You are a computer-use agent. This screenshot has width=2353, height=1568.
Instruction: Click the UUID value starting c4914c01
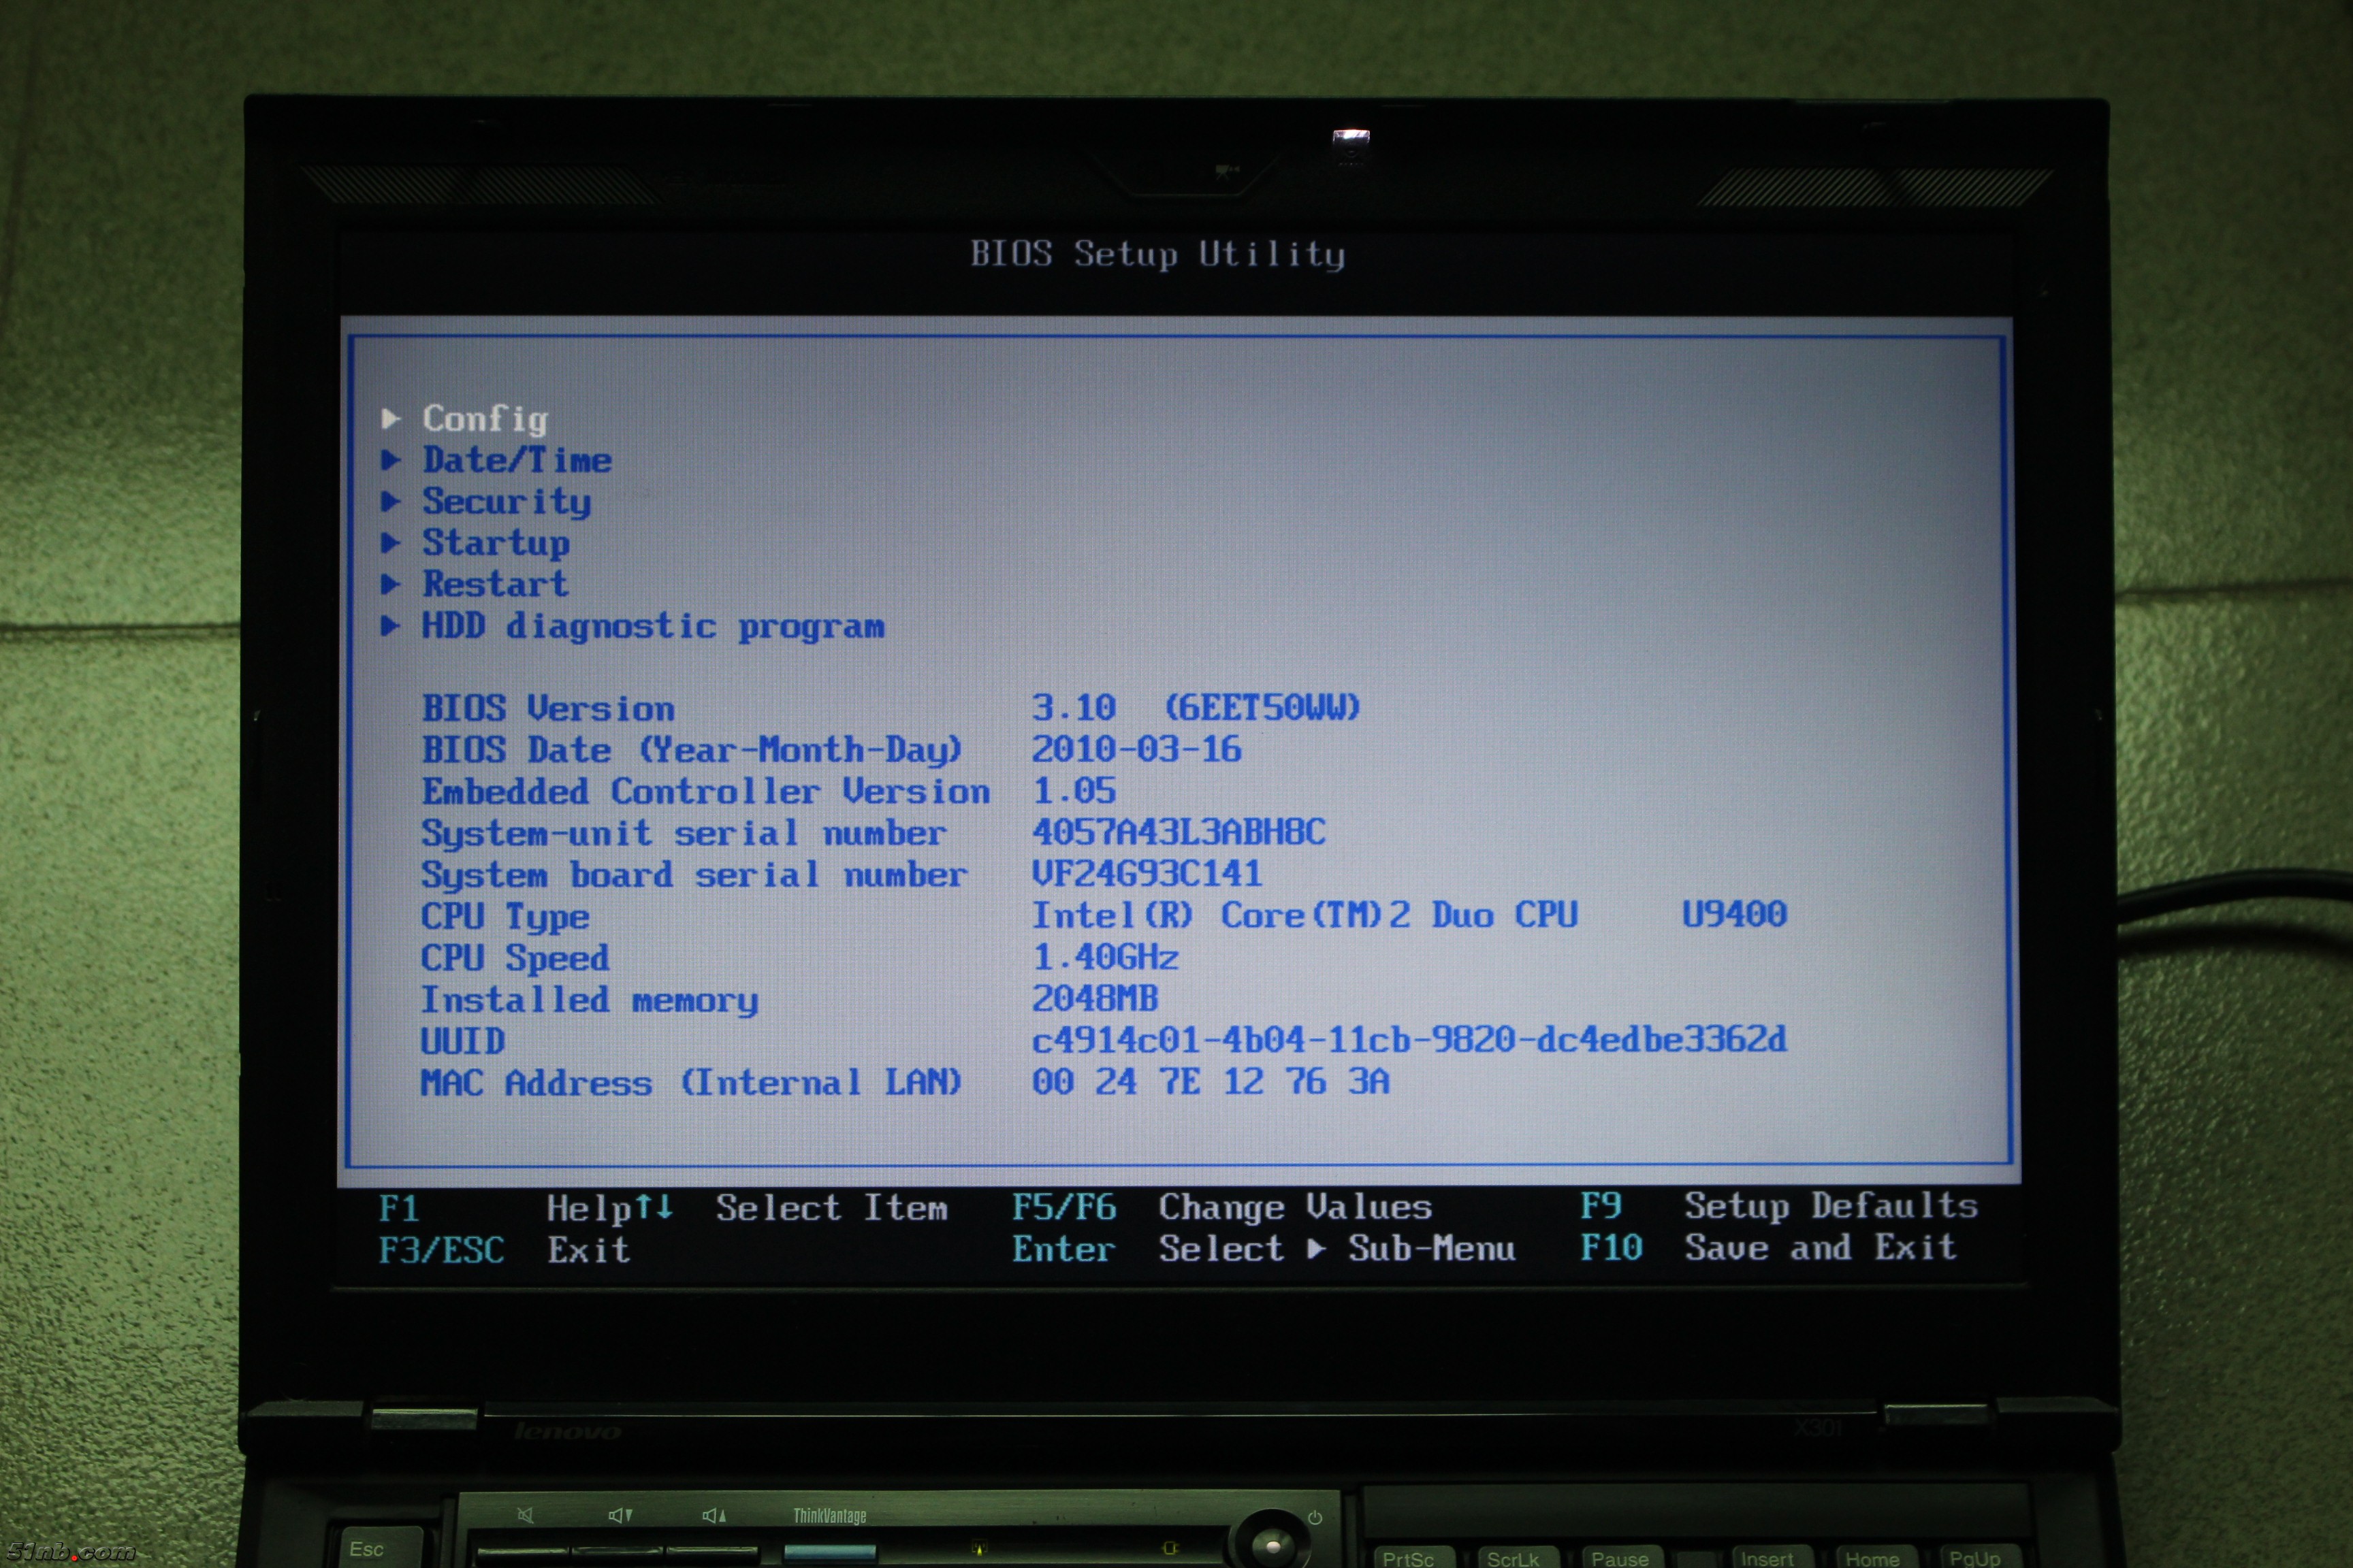click(1409, 1040)
